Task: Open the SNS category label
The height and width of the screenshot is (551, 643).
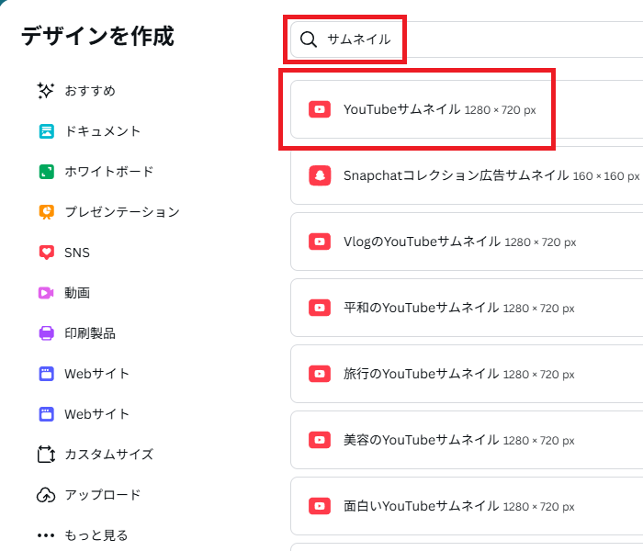Action: (x=77, y=253)
